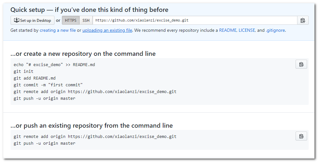318x162 pixels.
Task: Open the LICENSE link
Action: click(x=247, y=30)
